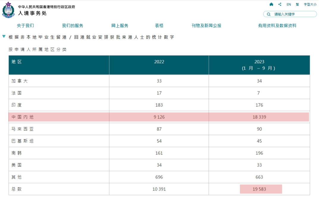Click 2023 value 45 for 巴基斯坦

tap(259, 141)
